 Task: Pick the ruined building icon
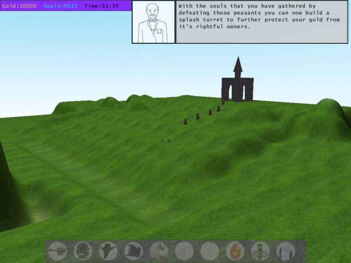point(134,251)
